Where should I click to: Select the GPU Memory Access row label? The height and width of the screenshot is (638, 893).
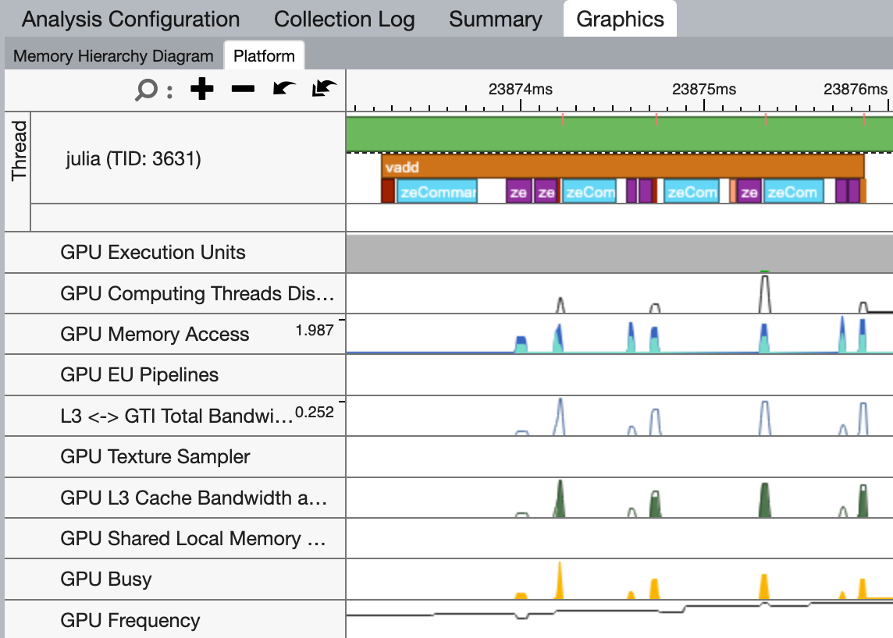pos(155,335)
